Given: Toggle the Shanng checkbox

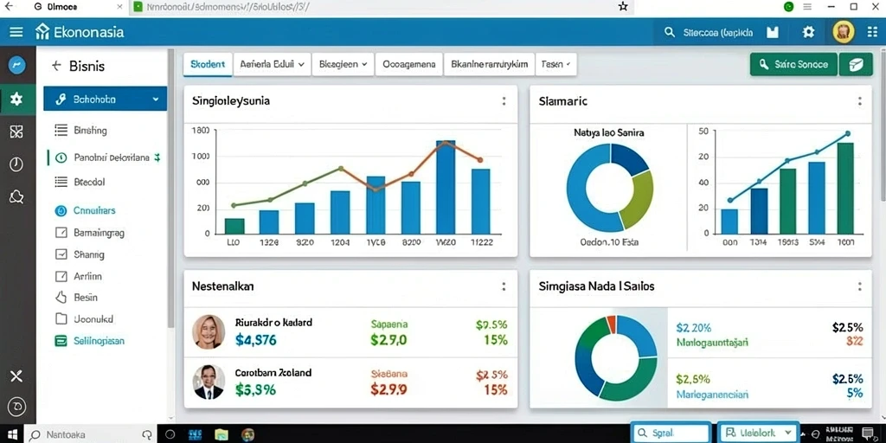Looking at the screenshot, I should tap(61, 254).
